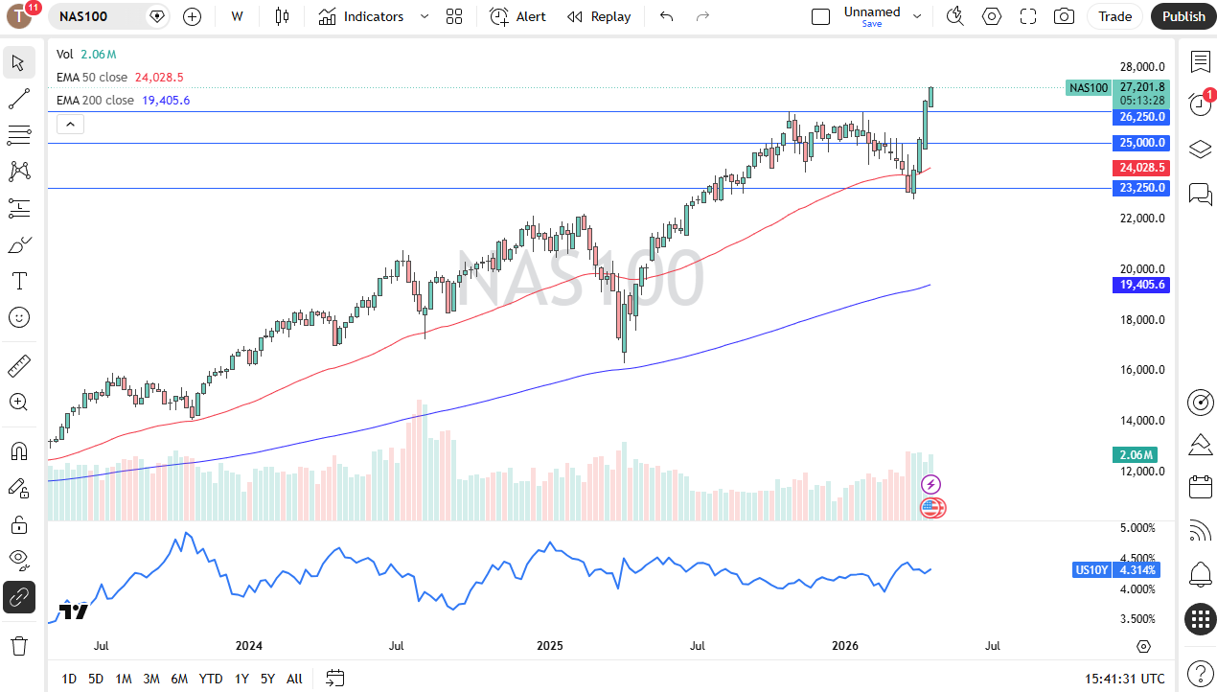The image size is (1217, 692).
Task: Toggle magnet mode in the drawing toolbar
Action: click(19, 450)
